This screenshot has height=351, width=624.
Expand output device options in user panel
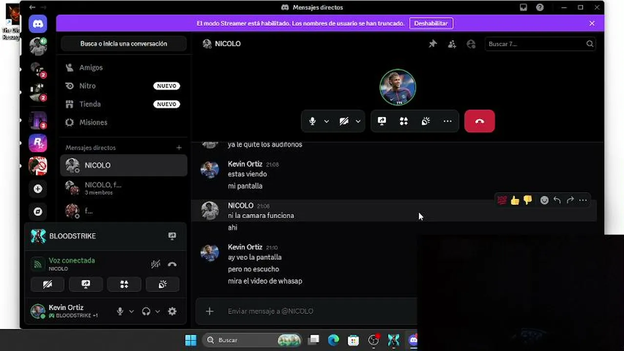click(x=157, y=311)
